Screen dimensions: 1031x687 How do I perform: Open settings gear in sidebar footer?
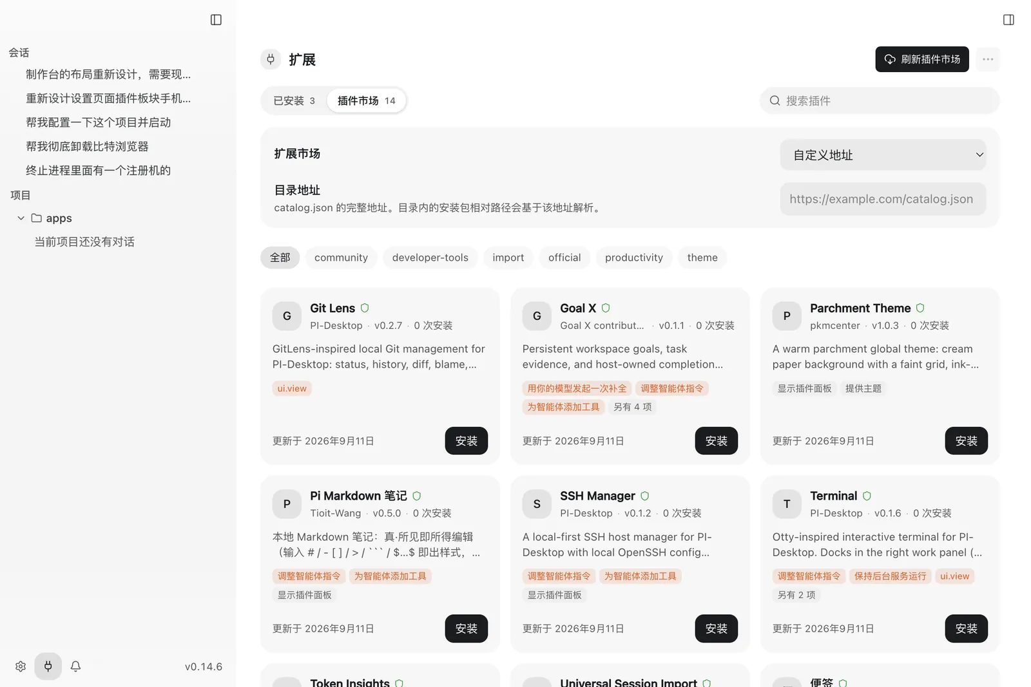click(21, 666)
